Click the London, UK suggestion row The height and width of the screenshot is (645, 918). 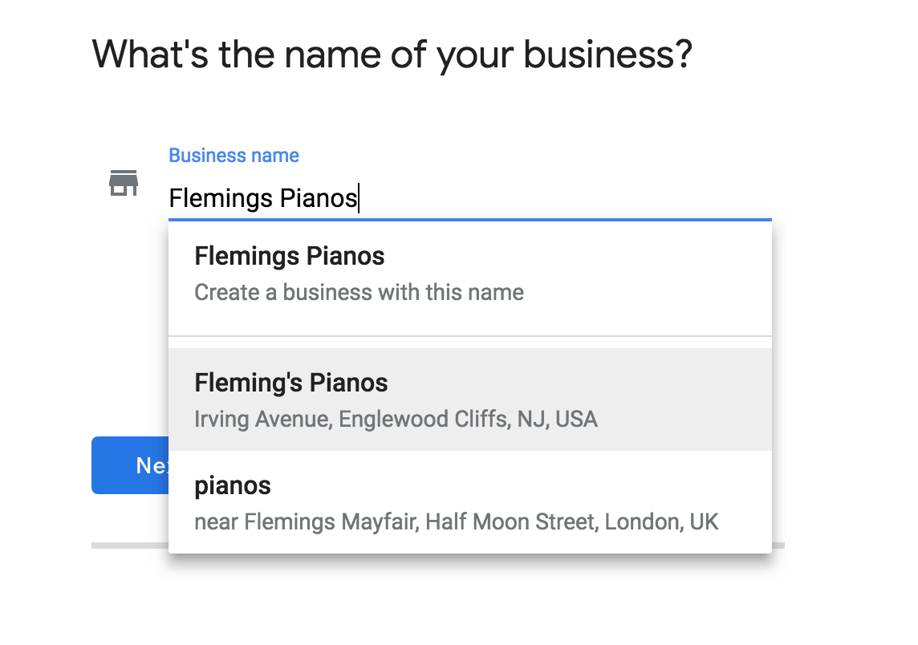click(x=470, y=502)
